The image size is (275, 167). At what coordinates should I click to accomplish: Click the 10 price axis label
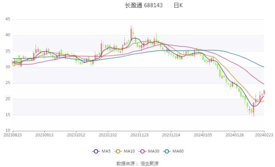click(8, 130)
